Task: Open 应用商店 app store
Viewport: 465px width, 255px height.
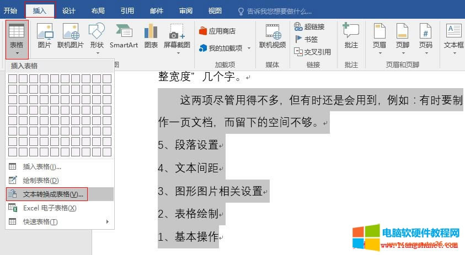Action: point(218,31)
